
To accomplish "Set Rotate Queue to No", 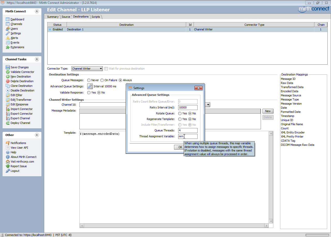I will [x=190, y=113].
